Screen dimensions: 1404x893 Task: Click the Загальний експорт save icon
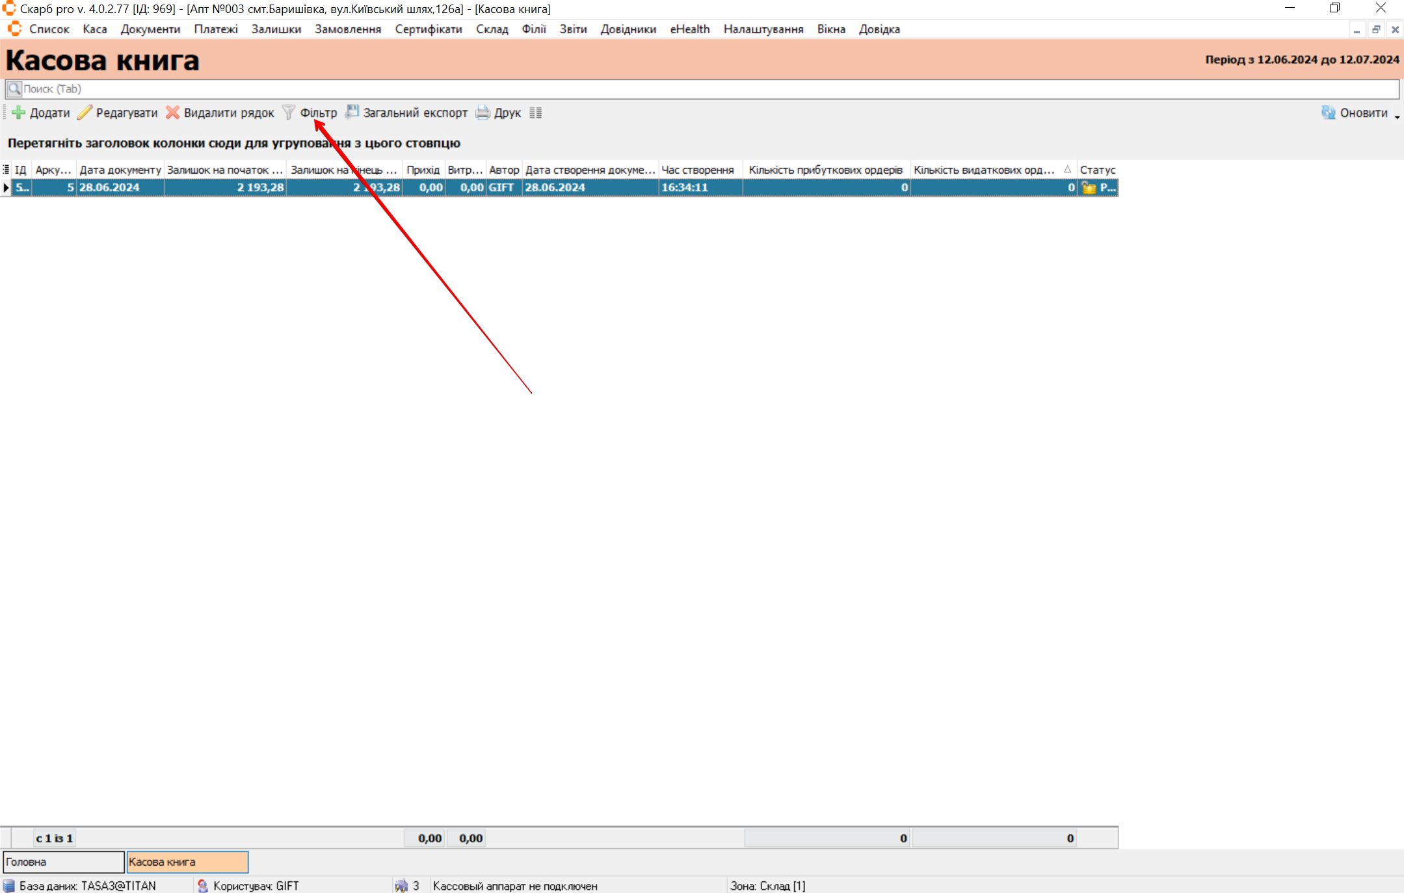point(352,112)
